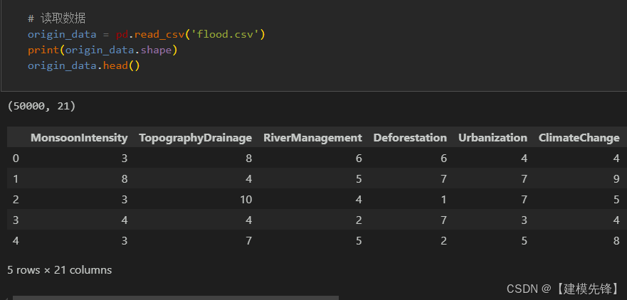Image resolution: width=627 pixels, height=300 pixels.
Task: Select the ClimateChange column header
Action: [x=579, y=138]
